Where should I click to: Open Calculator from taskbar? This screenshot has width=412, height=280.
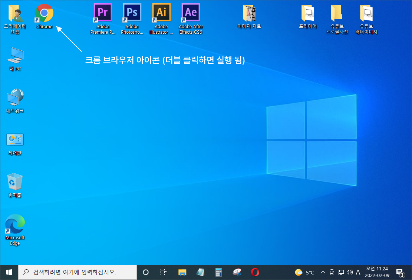click(219, 272)
